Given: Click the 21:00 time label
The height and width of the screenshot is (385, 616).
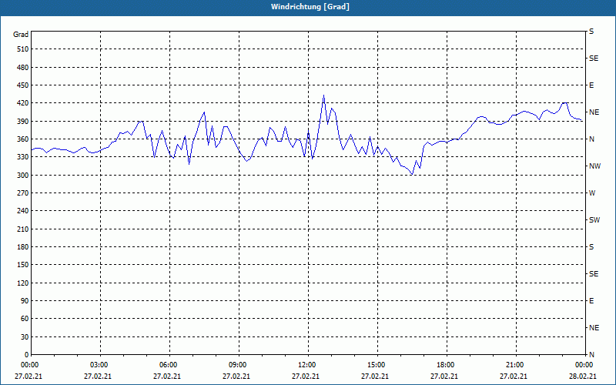Looking at the screenshot, I should [x=514, y=365].
